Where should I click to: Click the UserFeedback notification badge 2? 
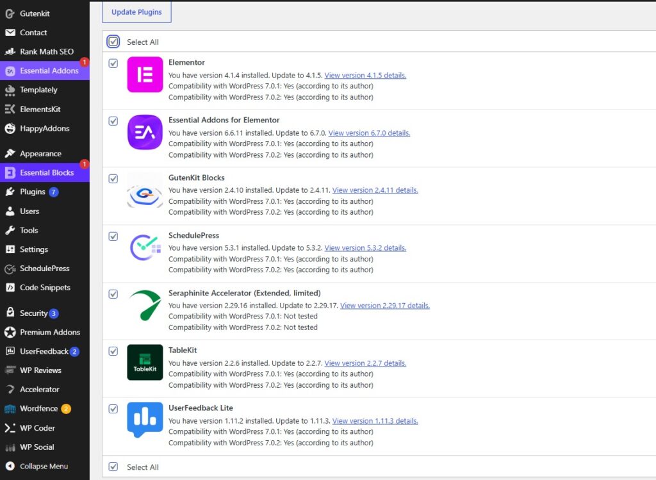click(74, 352)
